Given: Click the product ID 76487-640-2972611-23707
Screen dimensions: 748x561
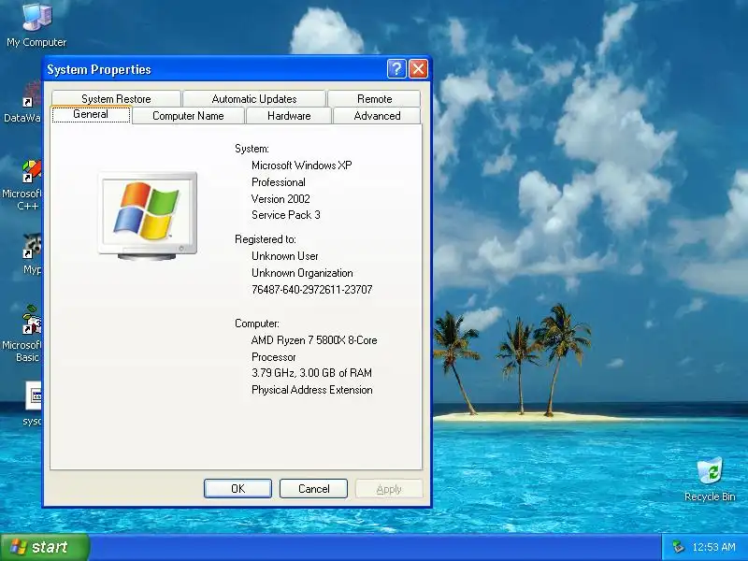Looking at the screenshot, I should [x=311, y=290].
